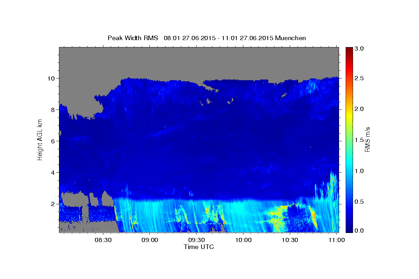Click the 10:30 time tick label
This screenshot has height=279, width=419.
(x=290, y=240)
